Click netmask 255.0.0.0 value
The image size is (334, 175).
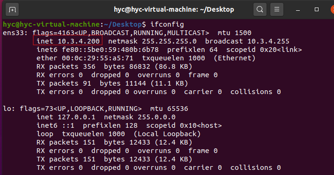click(140, 117)
